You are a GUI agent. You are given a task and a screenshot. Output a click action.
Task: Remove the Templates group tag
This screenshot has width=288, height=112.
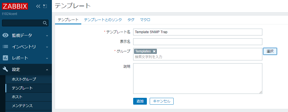click(x=154, y=51)
